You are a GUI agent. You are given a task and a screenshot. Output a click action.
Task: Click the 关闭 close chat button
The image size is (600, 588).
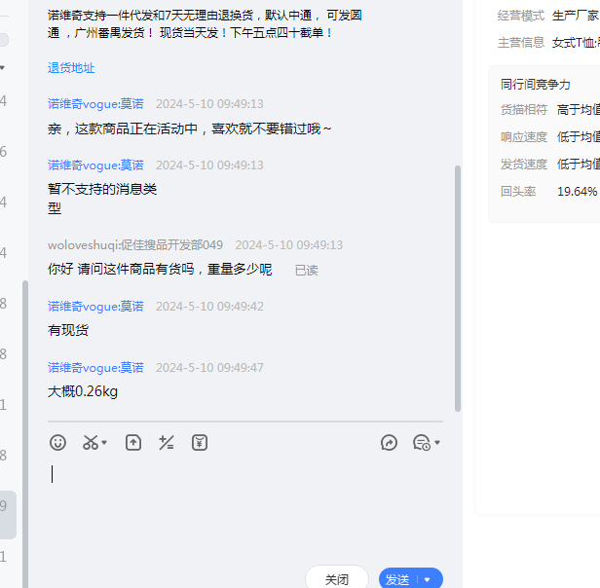[x=337, y=578]
